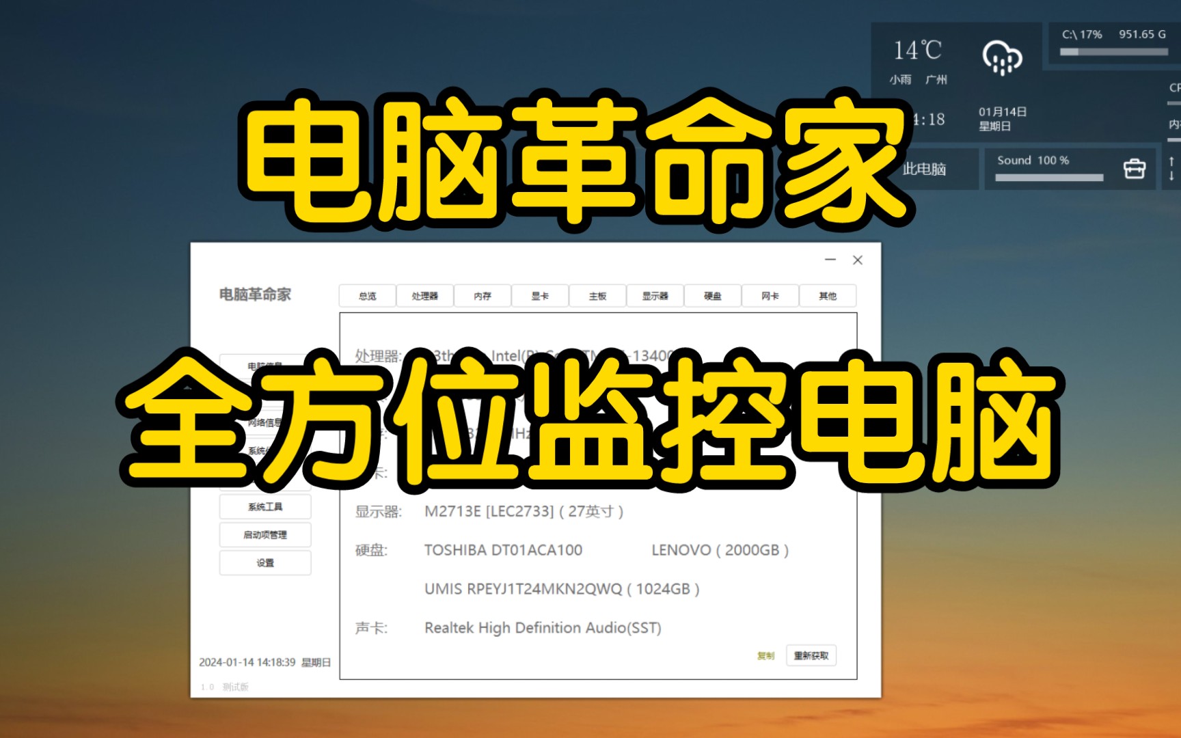Select the UMIS RPEYJ1T24MKN2QWQ disk entry
The height and width of the screenshot is (738, 1181).
[x=562, y=589]
